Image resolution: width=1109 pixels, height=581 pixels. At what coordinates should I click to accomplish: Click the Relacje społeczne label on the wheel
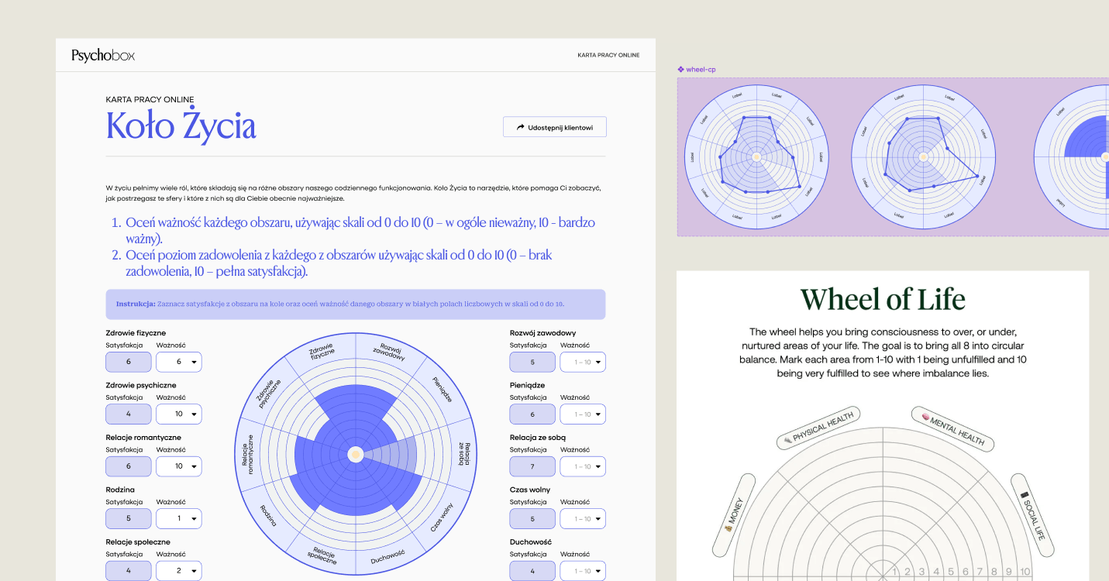(323, 557)
